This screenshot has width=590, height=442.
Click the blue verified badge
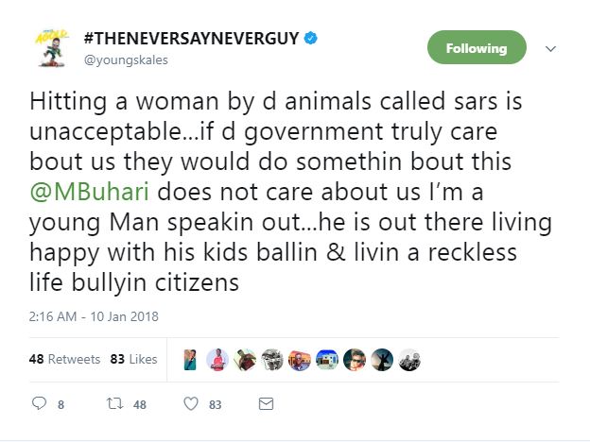310,39
